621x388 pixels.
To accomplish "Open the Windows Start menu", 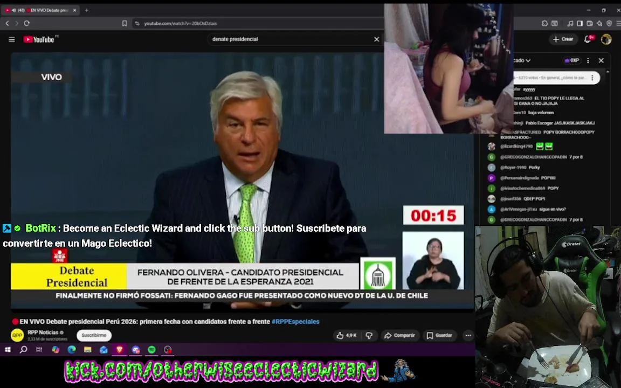I will pyautogui.click(x=8, y=350).
